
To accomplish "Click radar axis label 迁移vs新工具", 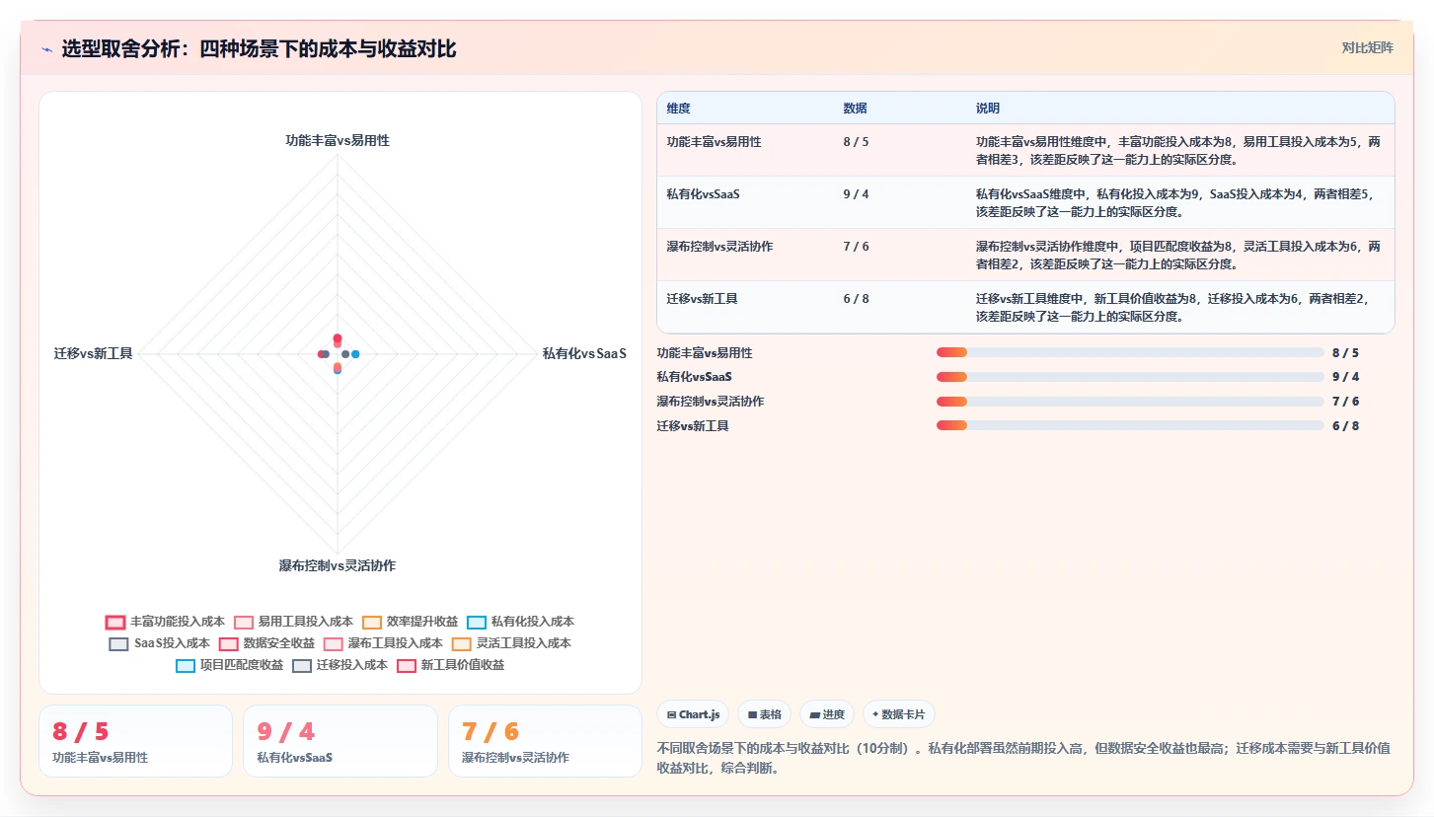I will 94,353.
